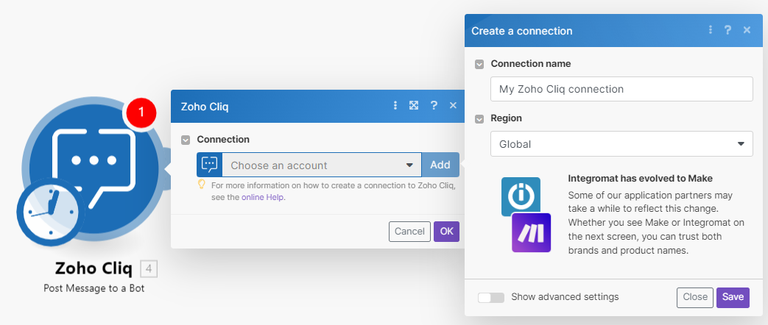Viewport: 768px width, 325px height.
Task: Expand Zoho Cliq dialog to full screen
Action: tap(414, 105)
